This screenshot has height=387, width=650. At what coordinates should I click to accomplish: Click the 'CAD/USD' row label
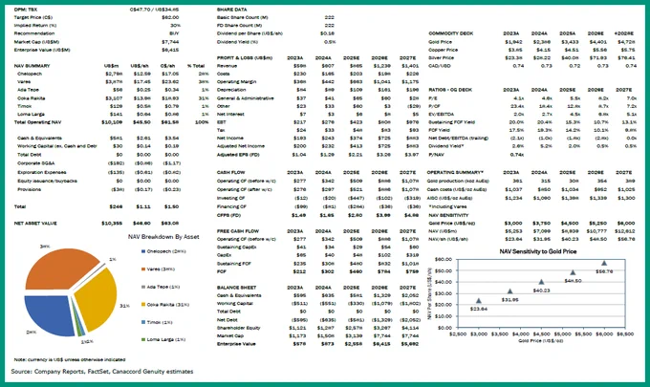click(440, 66)
